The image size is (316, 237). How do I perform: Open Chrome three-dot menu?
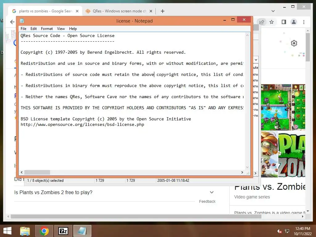point(304,22)
